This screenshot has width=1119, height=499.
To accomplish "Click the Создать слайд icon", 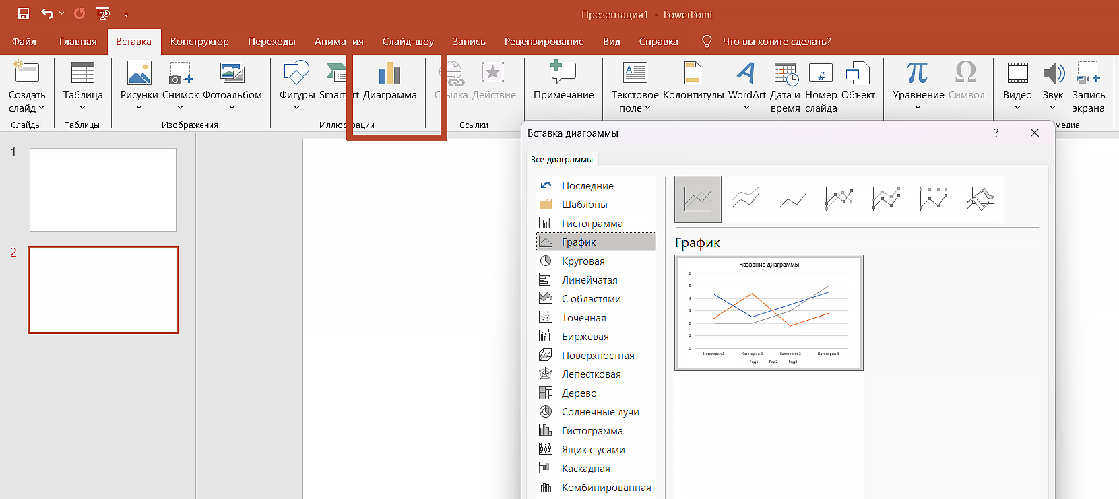I will [27, 73].
